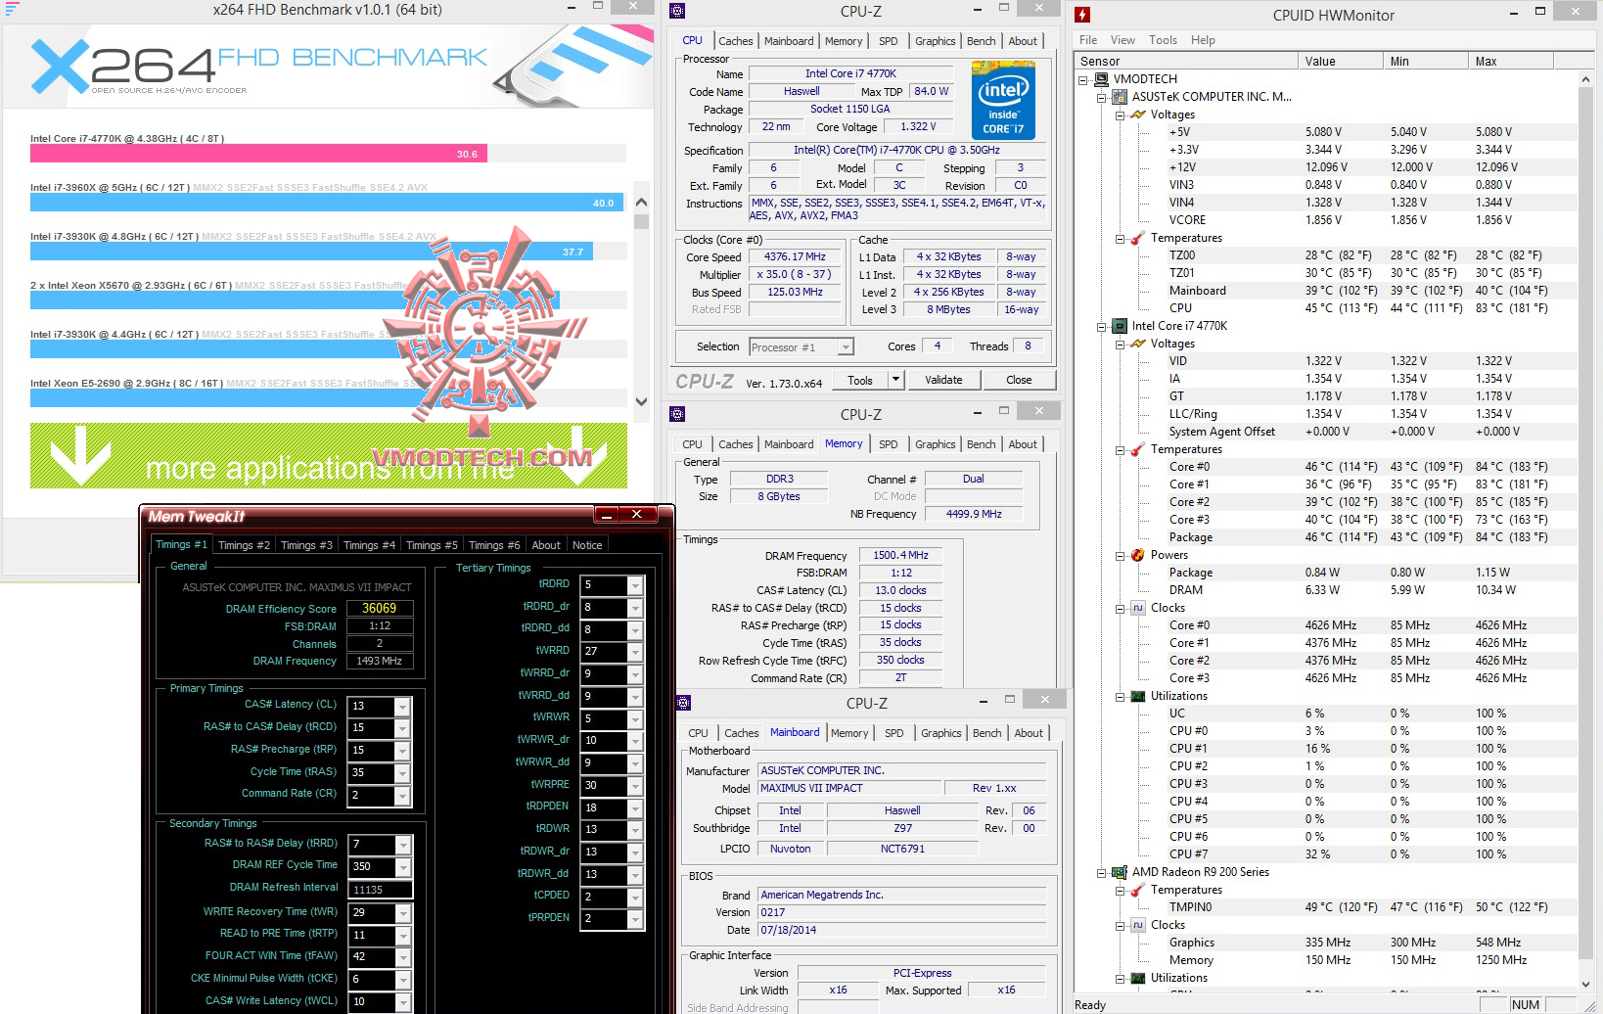1603x1014 pixels.
Task: Collapse the ASUSTeK COMPUTER INC. tree node
Action: 1102,98
